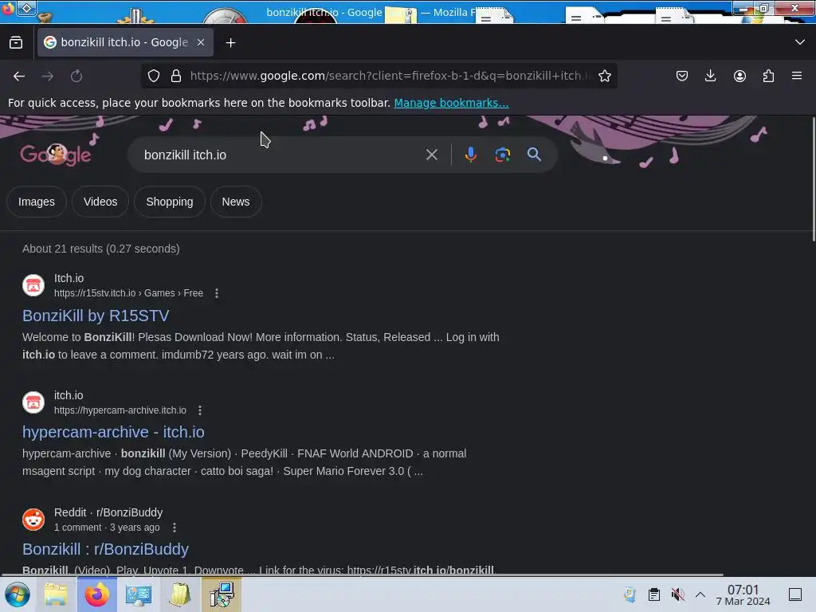
Task: Click the forward navigation arrow
Action: [x=48, y=76]
